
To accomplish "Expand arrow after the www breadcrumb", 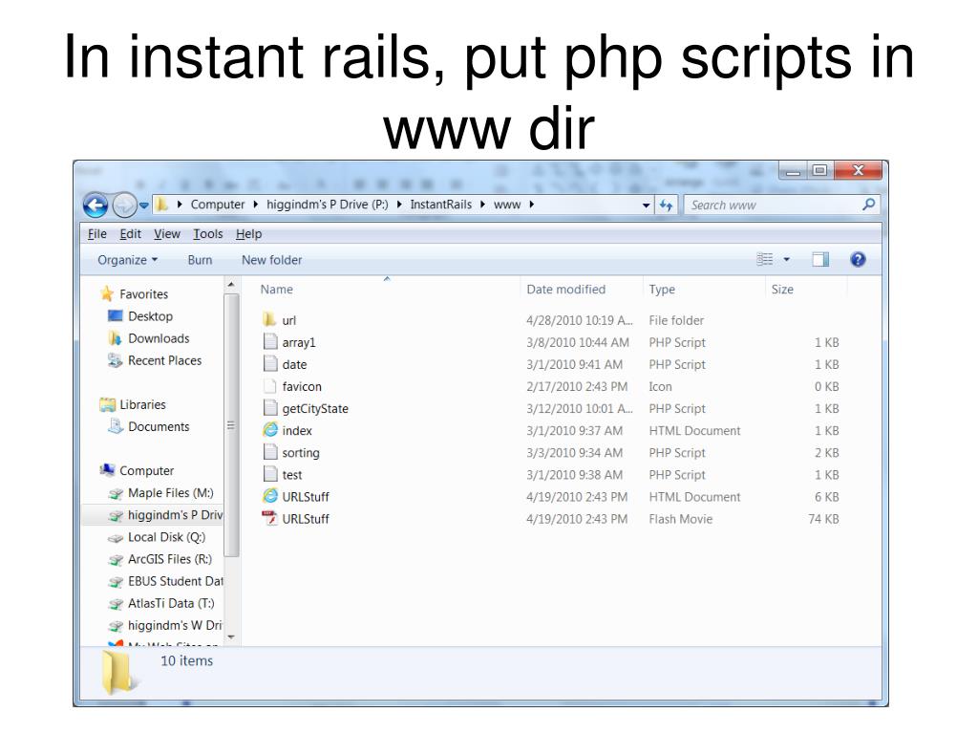I will (531, 205).
